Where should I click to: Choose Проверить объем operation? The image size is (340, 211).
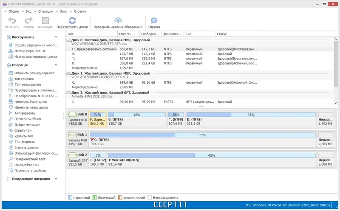coord(25,119)
